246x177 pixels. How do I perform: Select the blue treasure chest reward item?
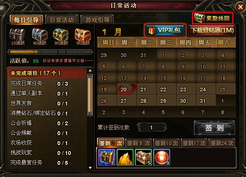pos(107,157)
